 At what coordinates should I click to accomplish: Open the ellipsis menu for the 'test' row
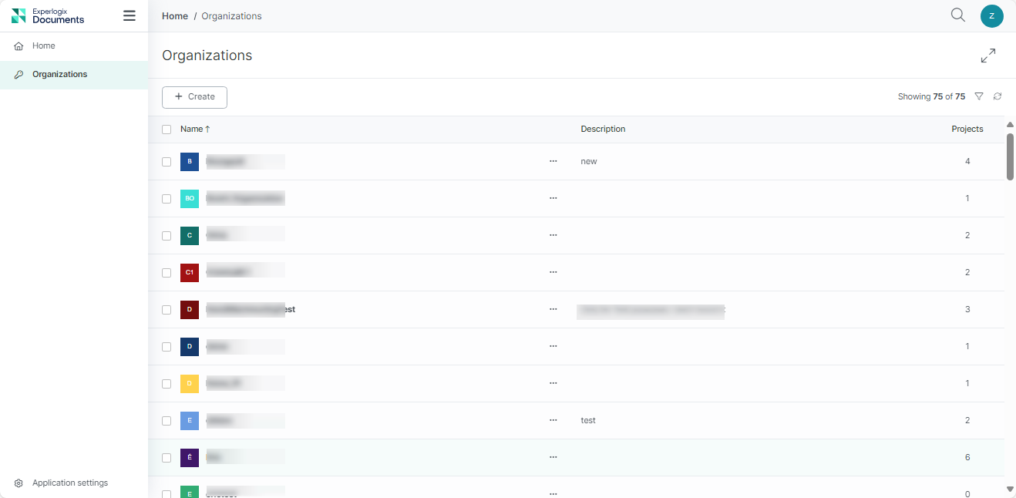pos(553,421)
